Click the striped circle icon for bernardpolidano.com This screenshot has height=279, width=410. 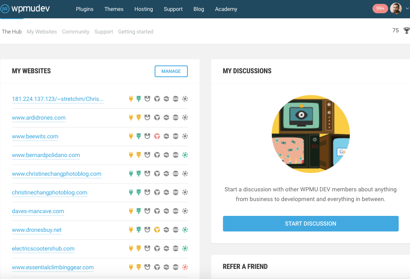(176, 155)
